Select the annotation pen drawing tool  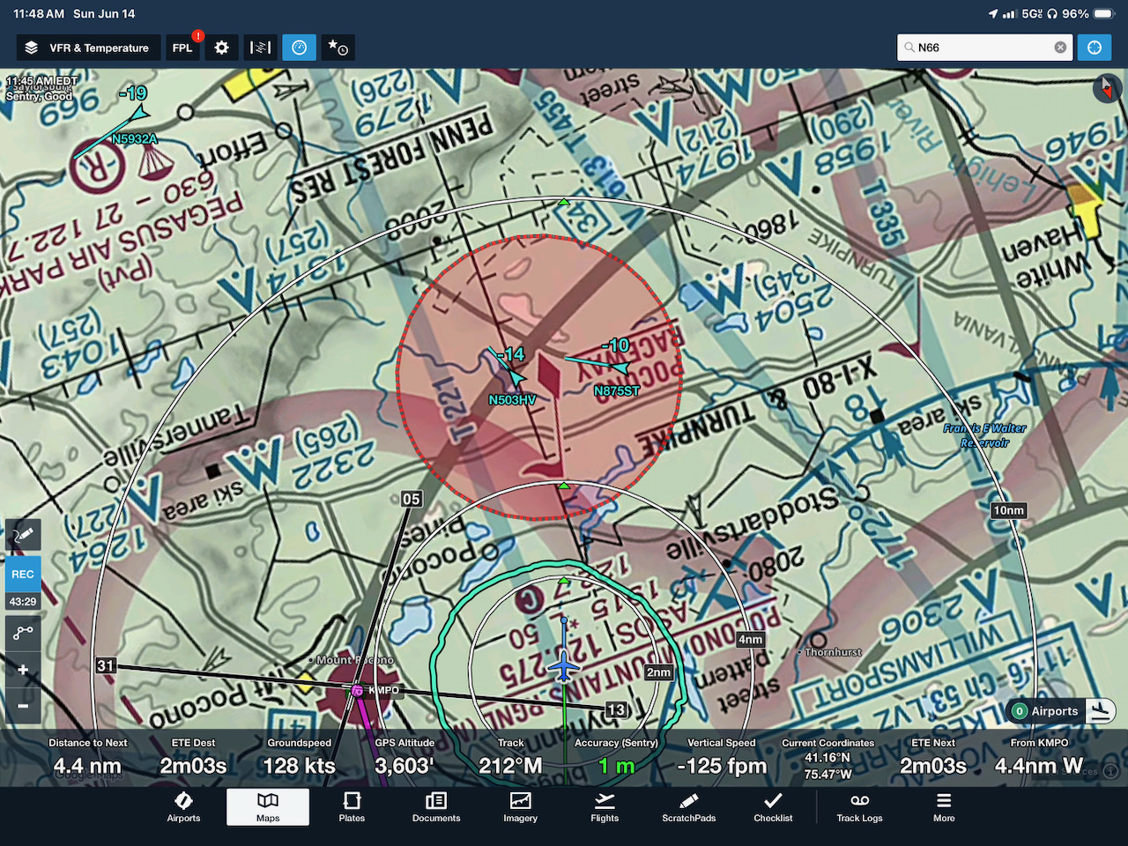coord(23,535)
